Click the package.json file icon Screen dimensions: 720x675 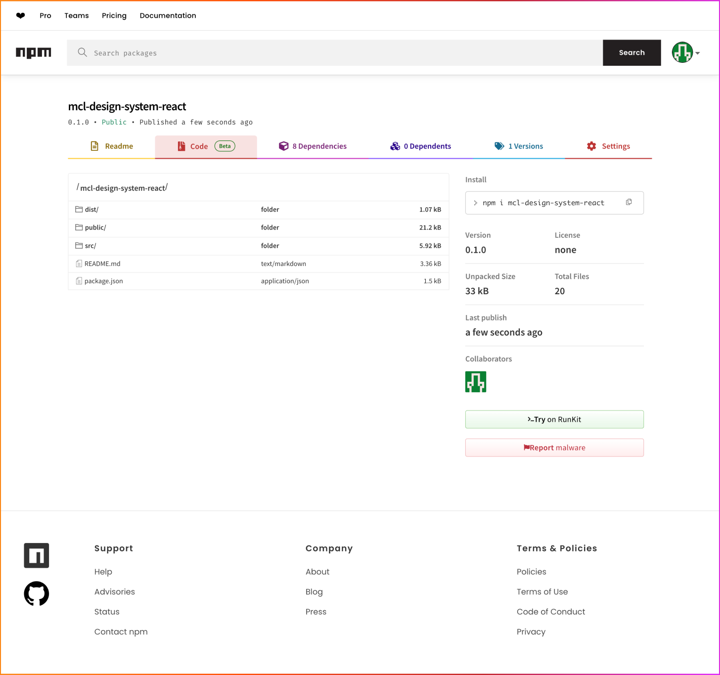tap(79, 281)
